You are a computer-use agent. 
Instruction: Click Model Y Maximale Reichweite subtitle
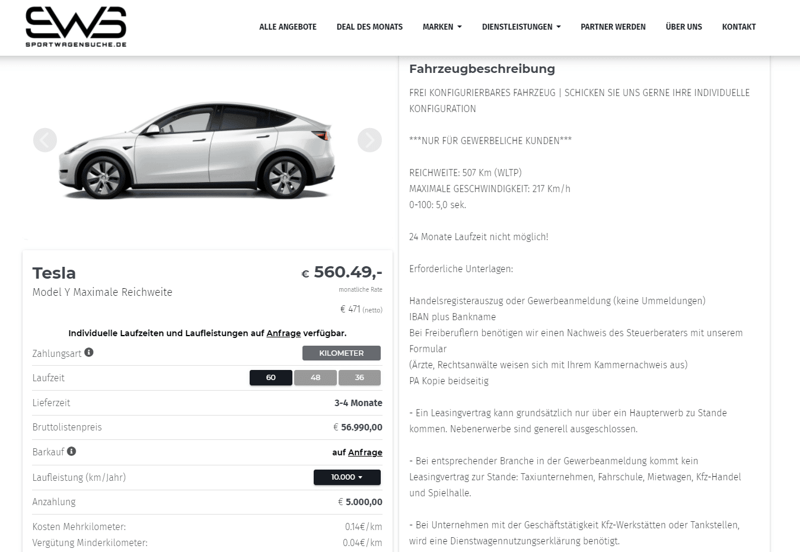(103, 292)
